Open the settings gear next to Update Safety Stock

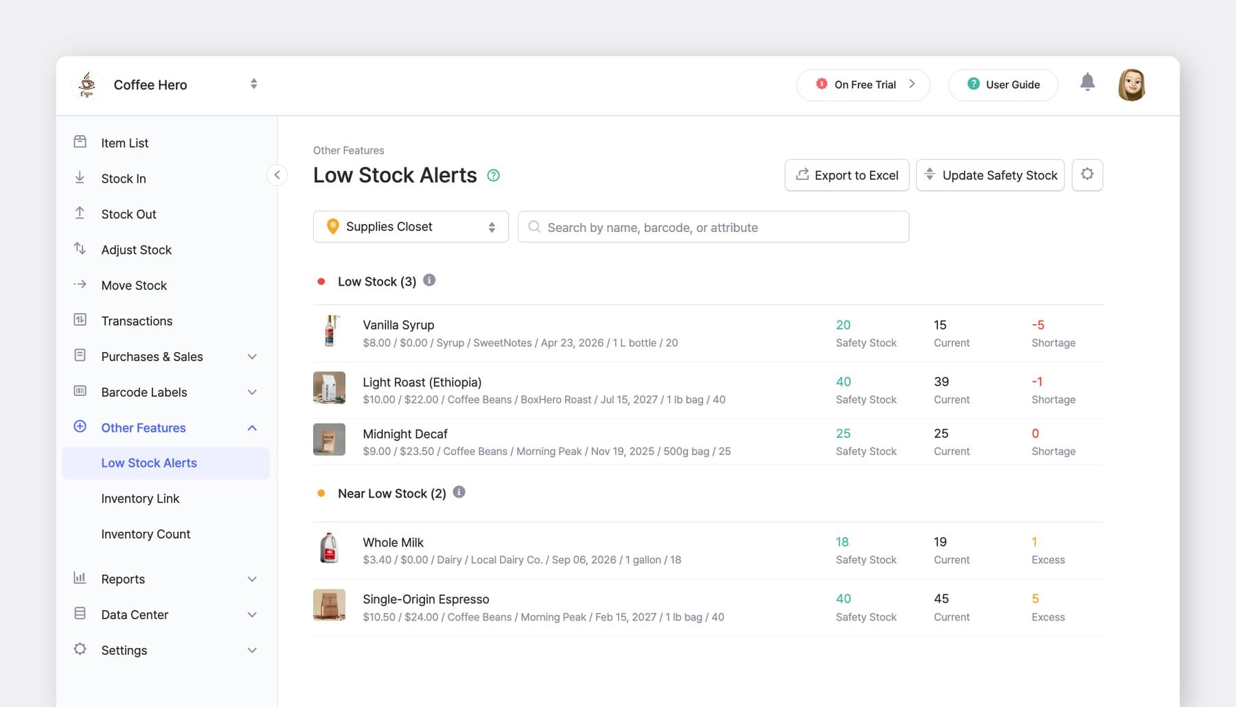(x=1087, y=174)
